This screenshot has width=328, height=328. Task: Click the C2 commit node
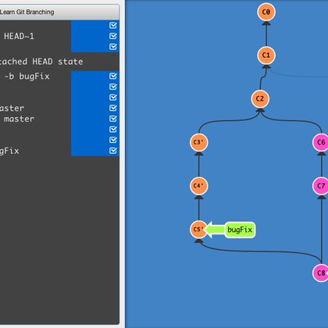point(260,98)
